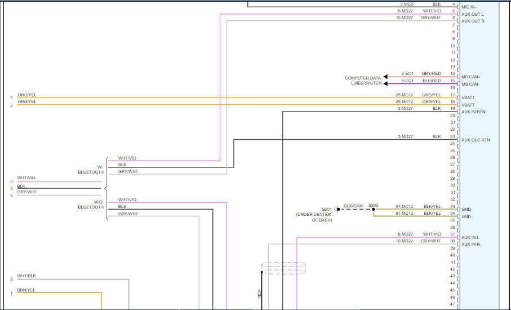
Task: Click the W/O BLUETOOTH option label
Action: click(x=91, y=204)
